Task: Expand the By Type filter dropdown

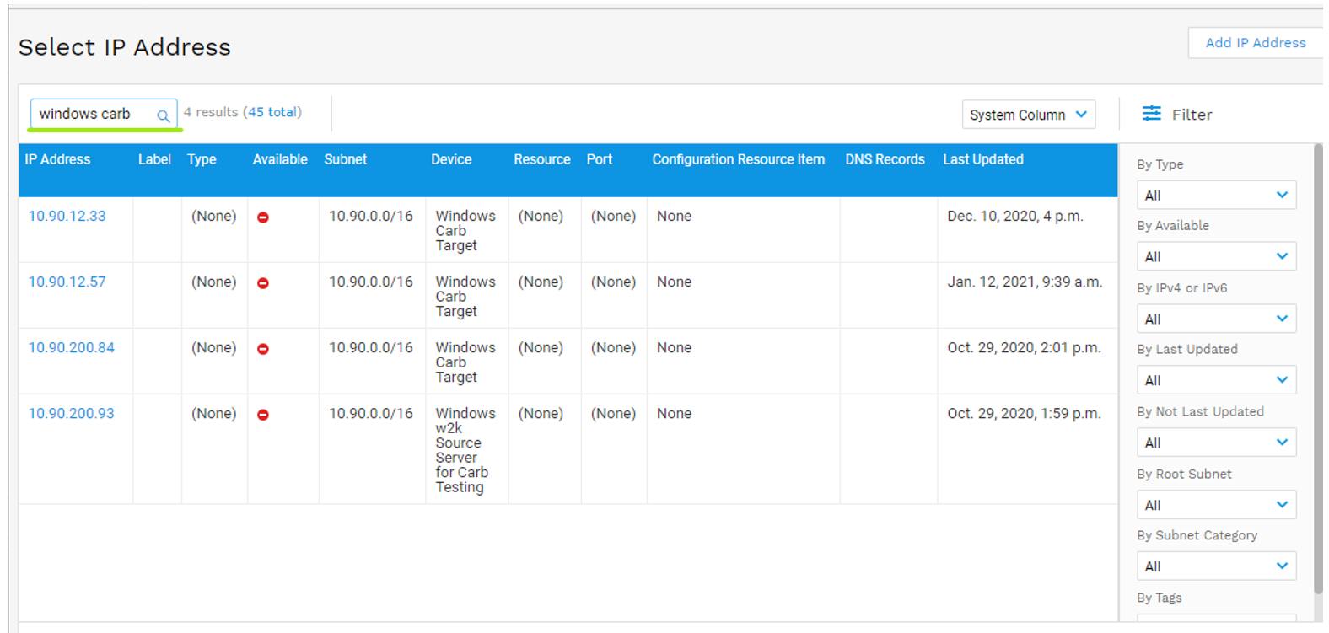Action: pyautogui.click(x=1215, y=196)
